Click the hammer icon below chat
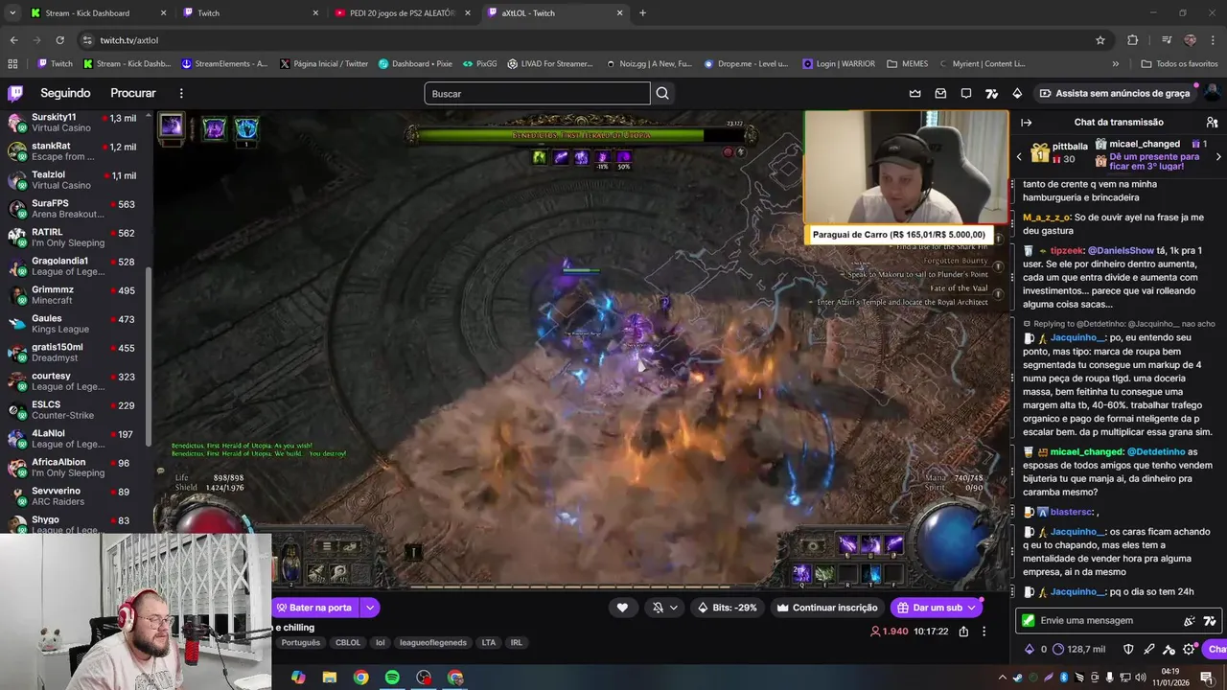The image size is (1227, 690). [x=1169, y=649]
